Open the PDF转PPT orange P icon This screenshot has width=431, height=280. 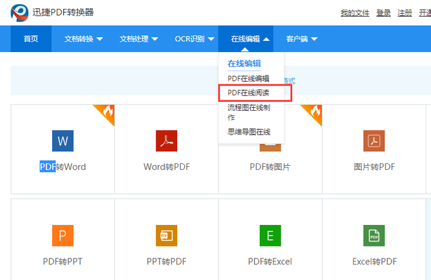pyautogui.click(x=63, y=236)
